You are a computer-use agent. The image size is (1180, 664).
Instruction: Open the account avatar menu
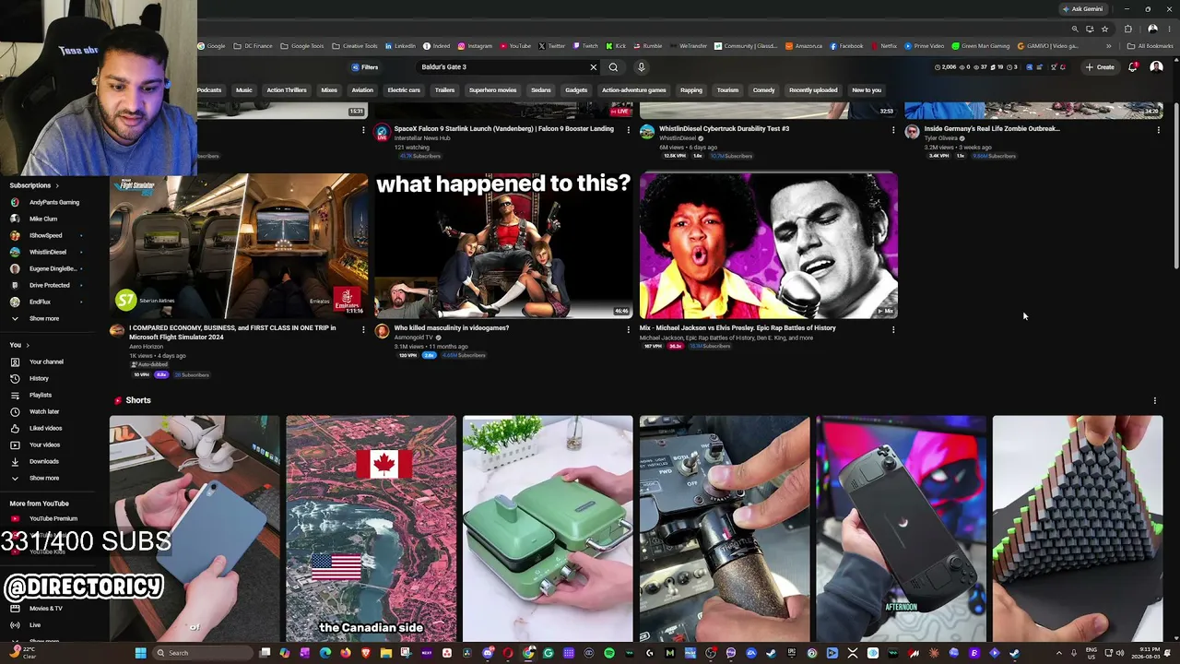point(1156,67)
